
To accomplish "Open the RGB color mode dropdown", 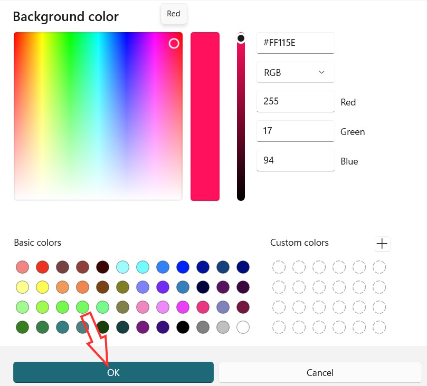I will coord(295,72).
